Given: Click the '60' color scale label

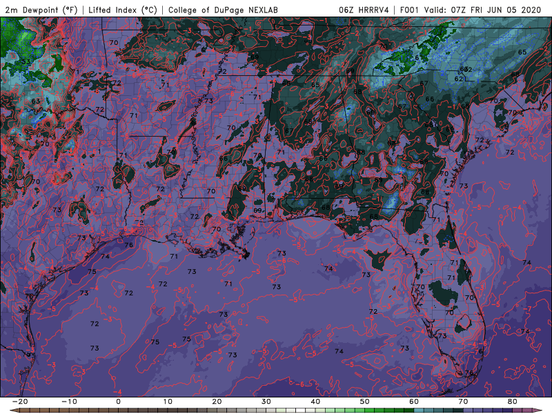Looking at the screenshot, I should tap(414, 402).
